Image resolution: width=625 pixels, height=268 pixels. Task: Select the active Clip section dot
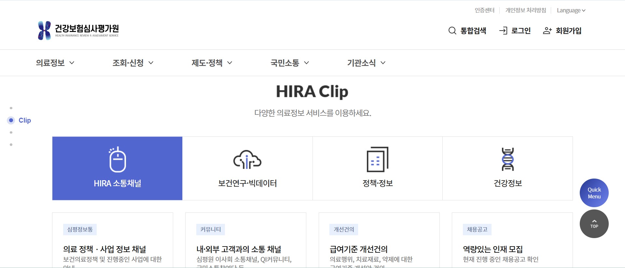11,120
